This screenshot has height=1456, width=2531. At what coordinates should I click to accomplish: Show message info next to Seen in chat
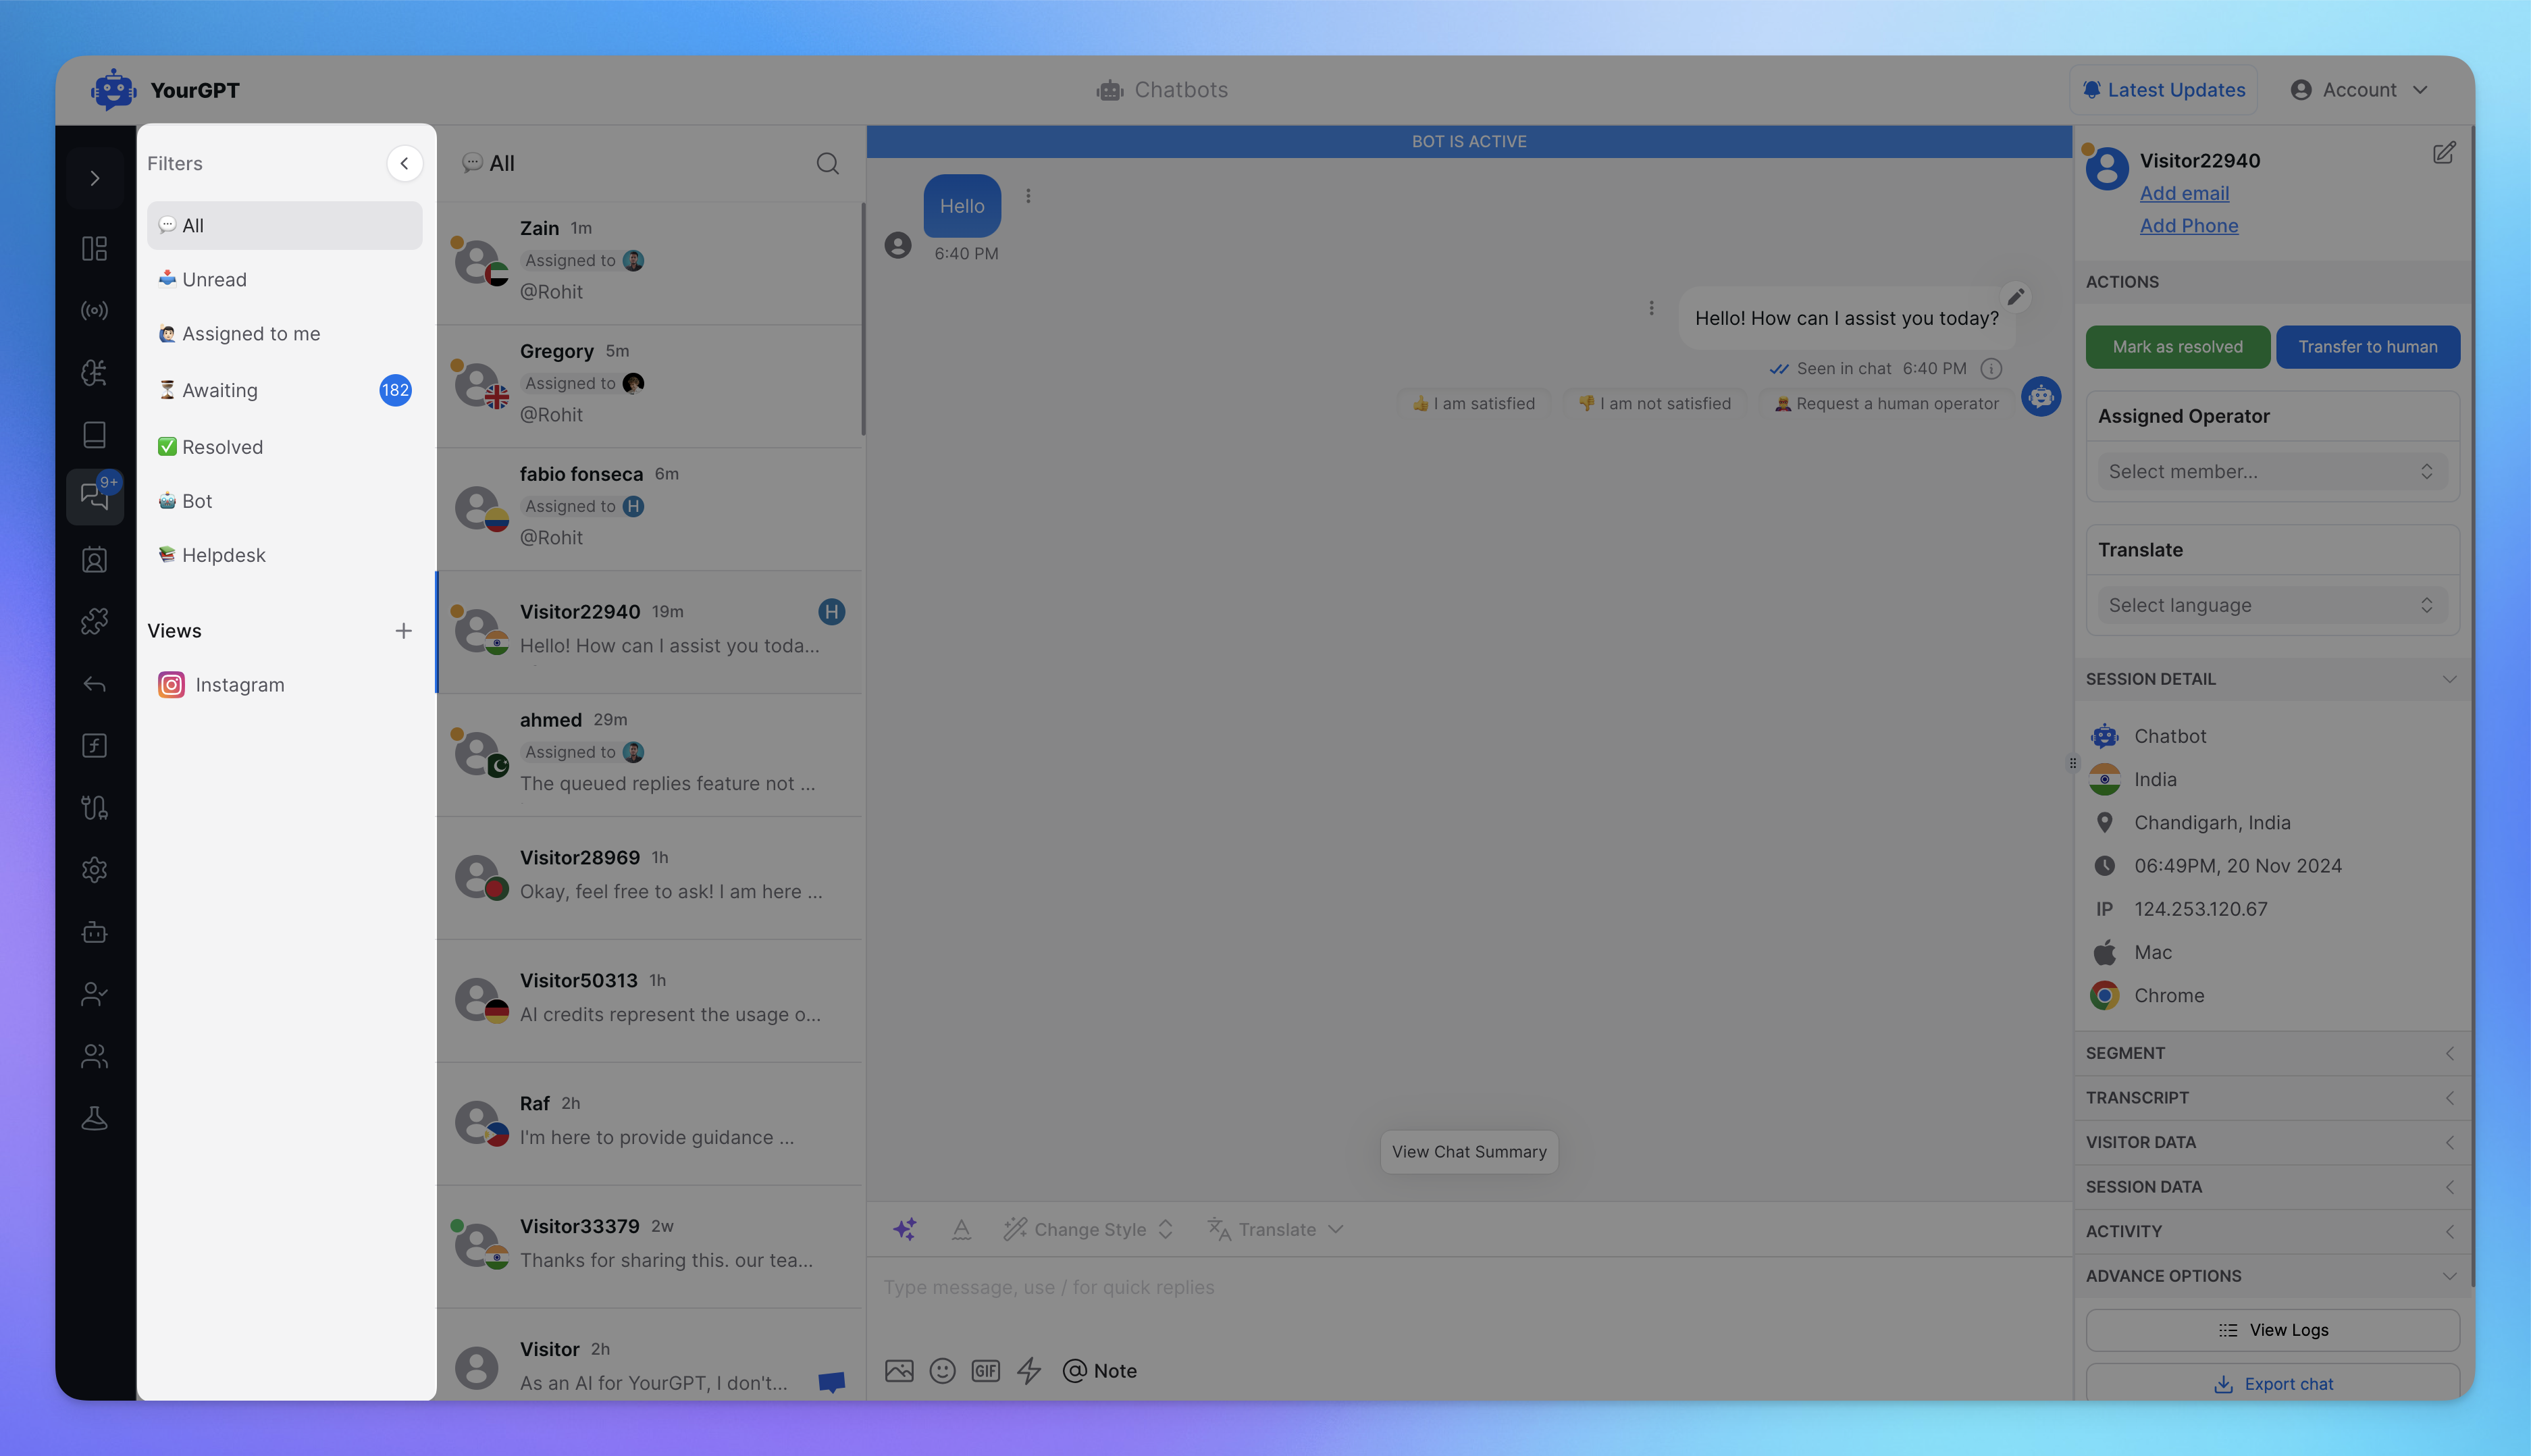click(1991, 369)
